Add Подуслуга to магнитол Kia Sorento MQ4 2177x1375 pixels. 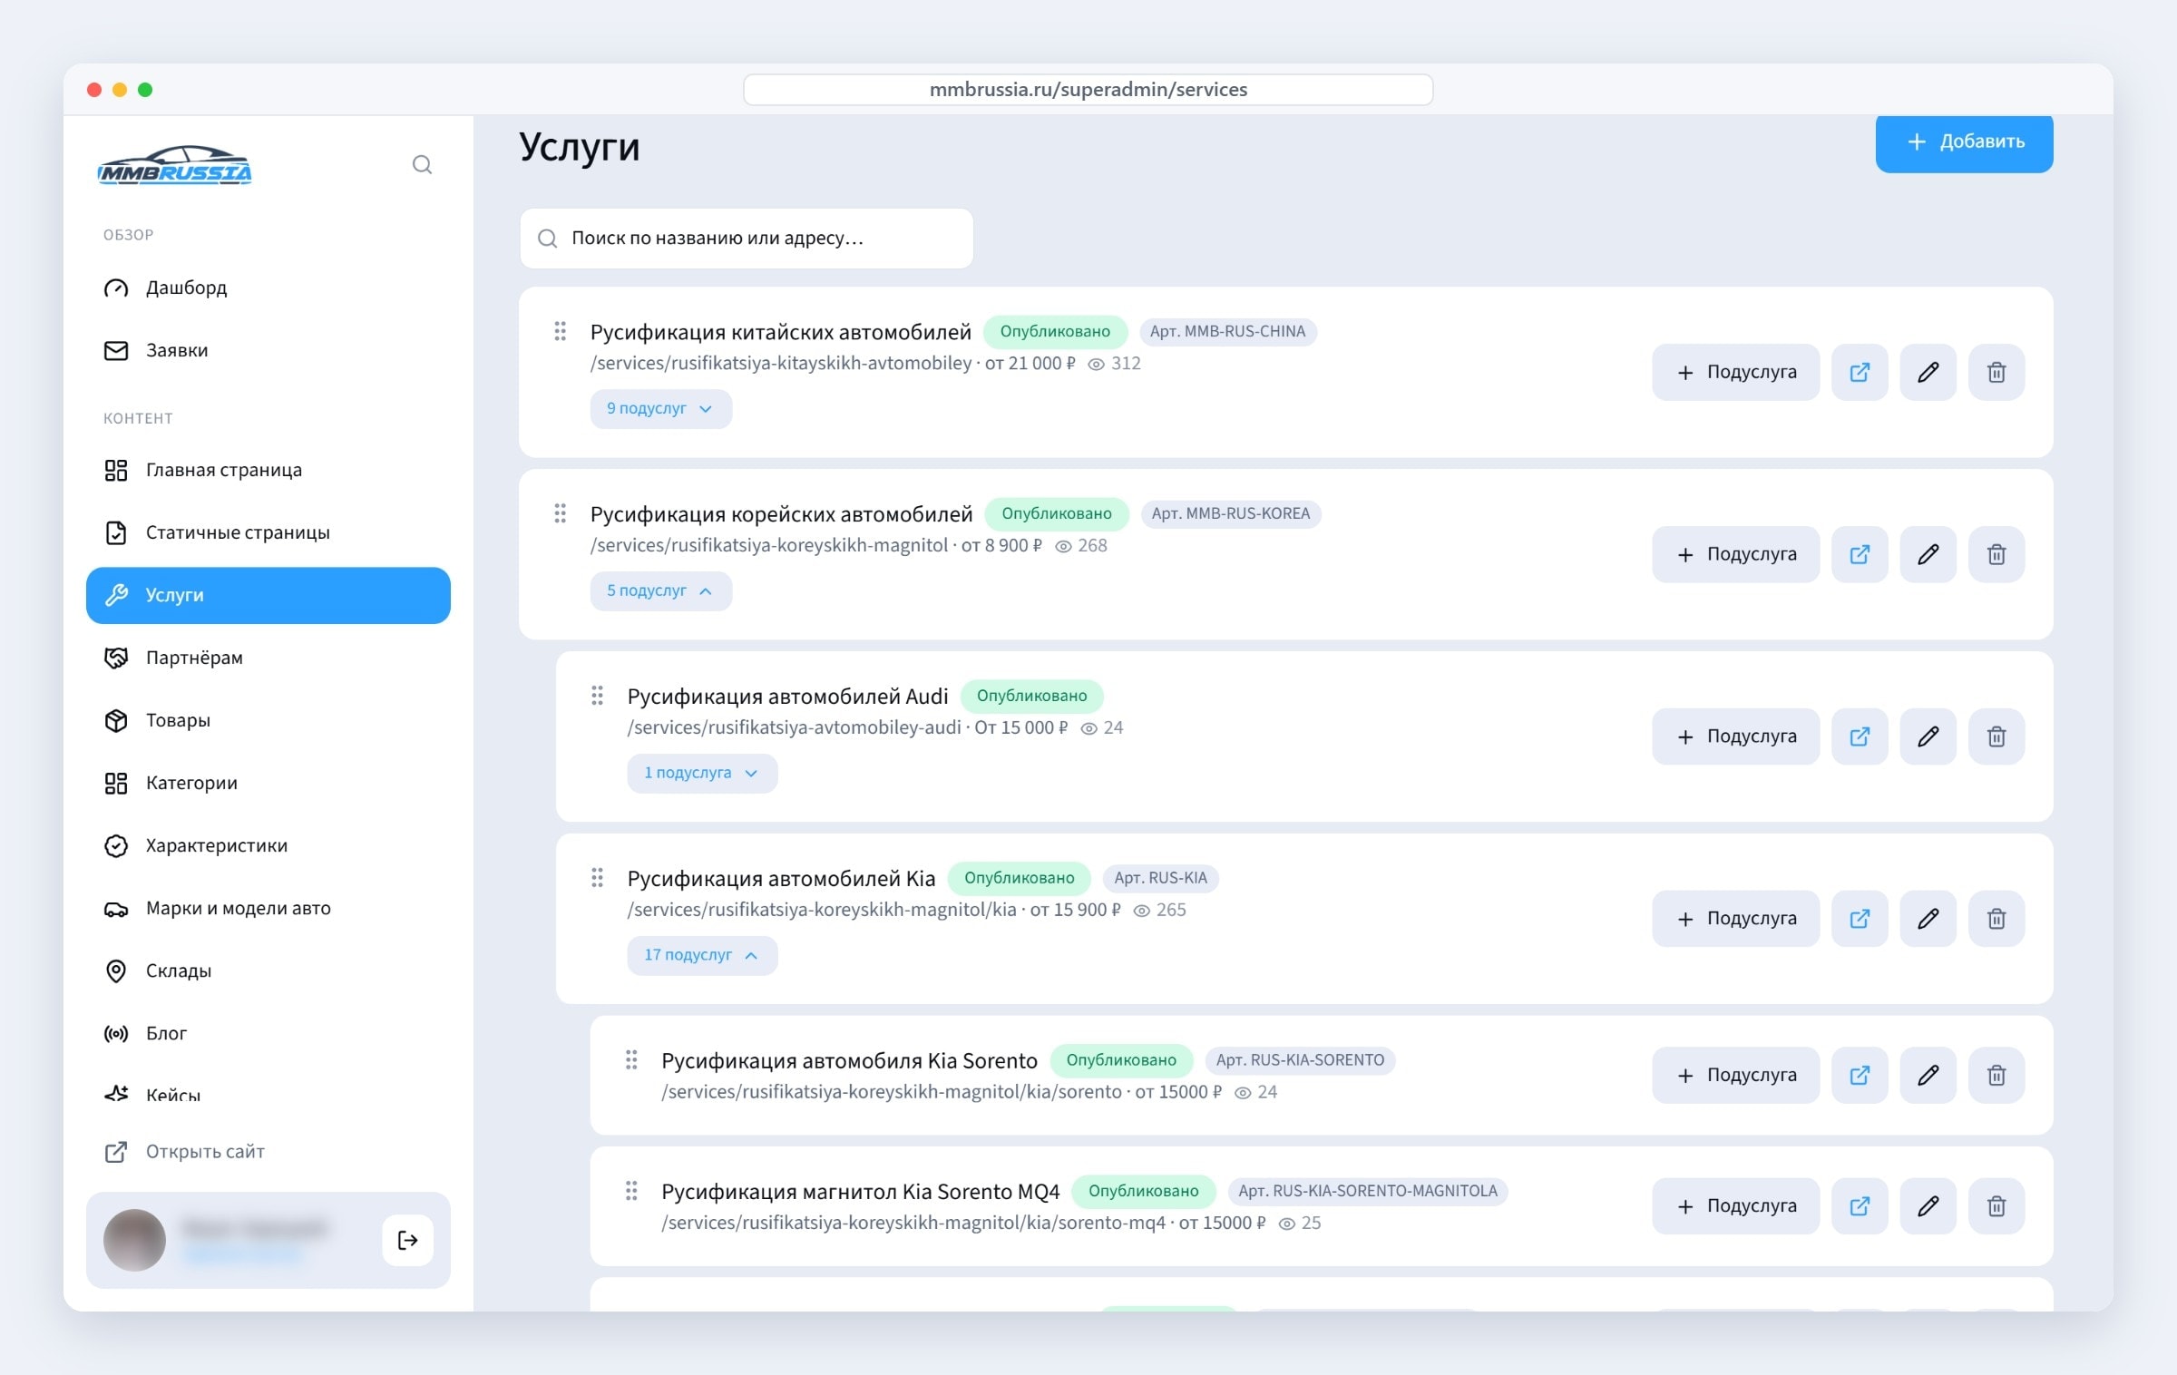pyautogui.click(x=1735, y=1206)
